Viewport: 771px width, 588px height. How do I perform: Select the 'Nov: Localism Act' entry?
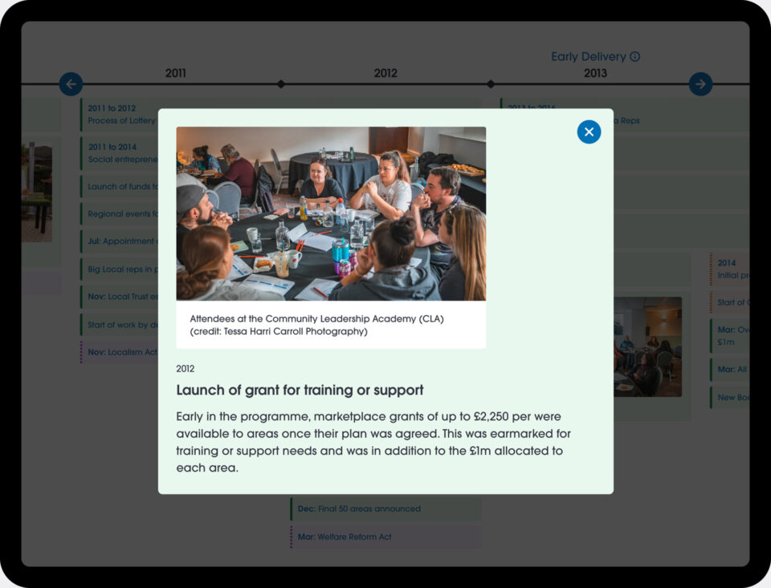(120, 352)
